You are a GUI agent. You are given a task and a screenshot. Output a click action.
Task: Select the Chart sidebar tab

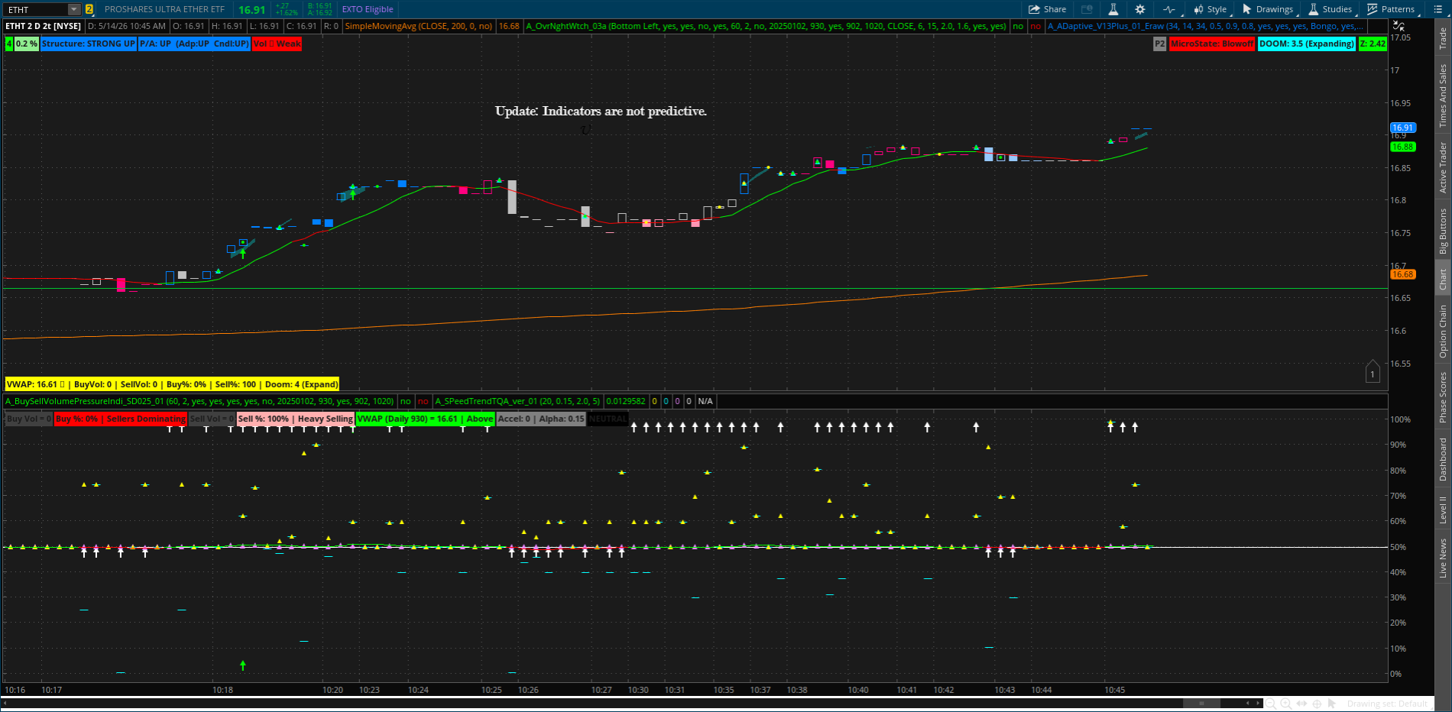1443,279
